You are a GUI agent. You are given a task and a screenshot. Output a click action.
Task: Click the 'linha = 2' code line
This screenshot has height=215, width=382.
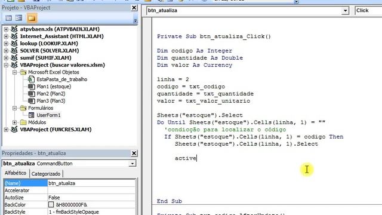click(x=173, y=79)
